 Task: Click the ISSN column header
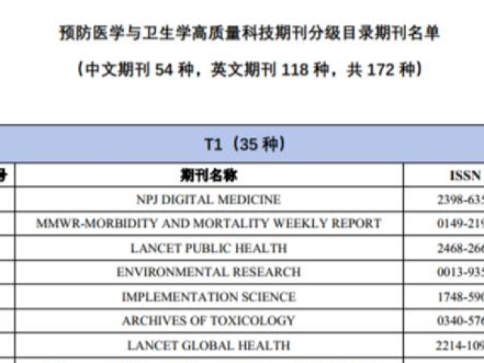(465, 175)
